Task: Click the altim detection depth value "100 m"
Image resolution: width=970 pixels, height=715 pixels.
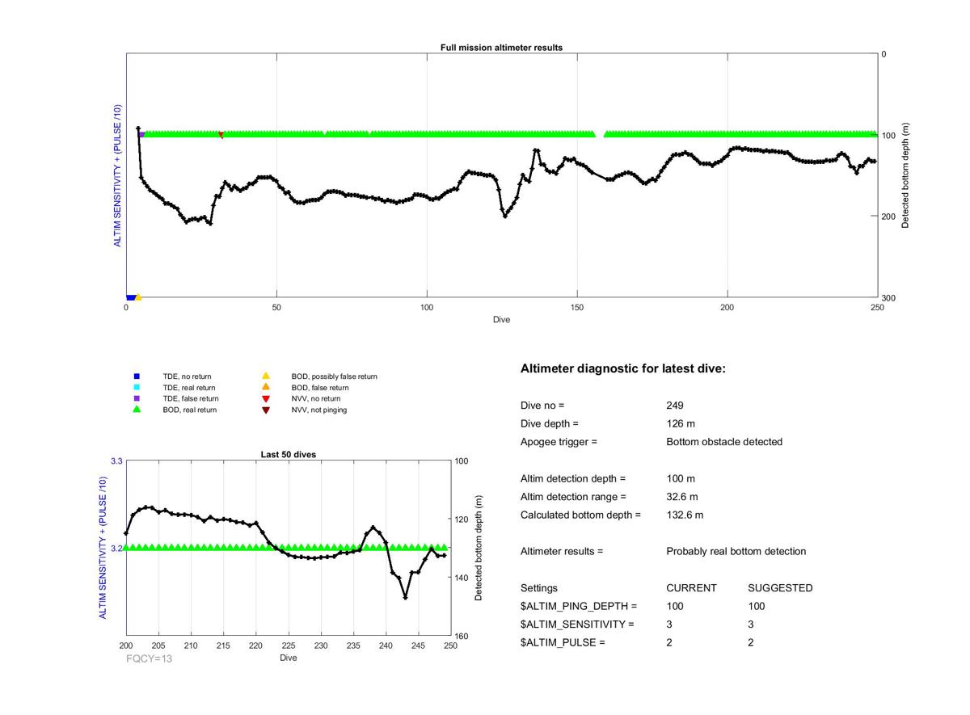Action: tap(681, 479)
